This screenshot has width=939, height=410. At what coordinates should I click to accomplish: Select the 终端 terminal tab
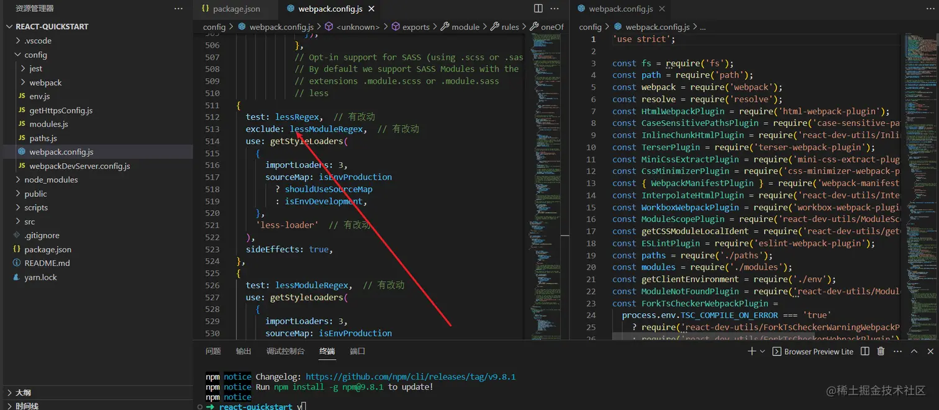click(x=327, y=351)
